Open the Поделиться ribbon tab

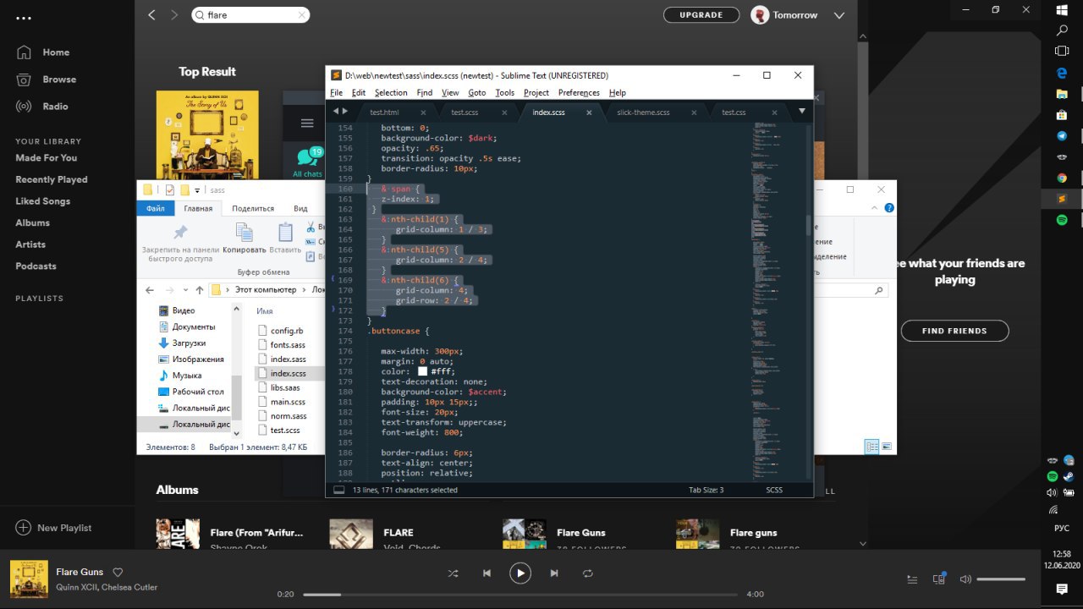click(253, 208)
